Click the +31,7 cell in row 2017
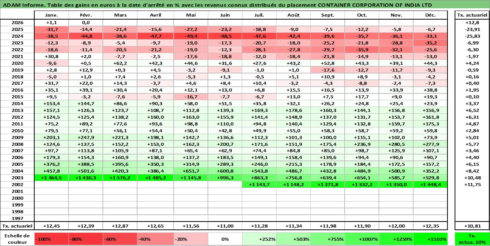This screenshot has height=246, width=490. point(51,83)
